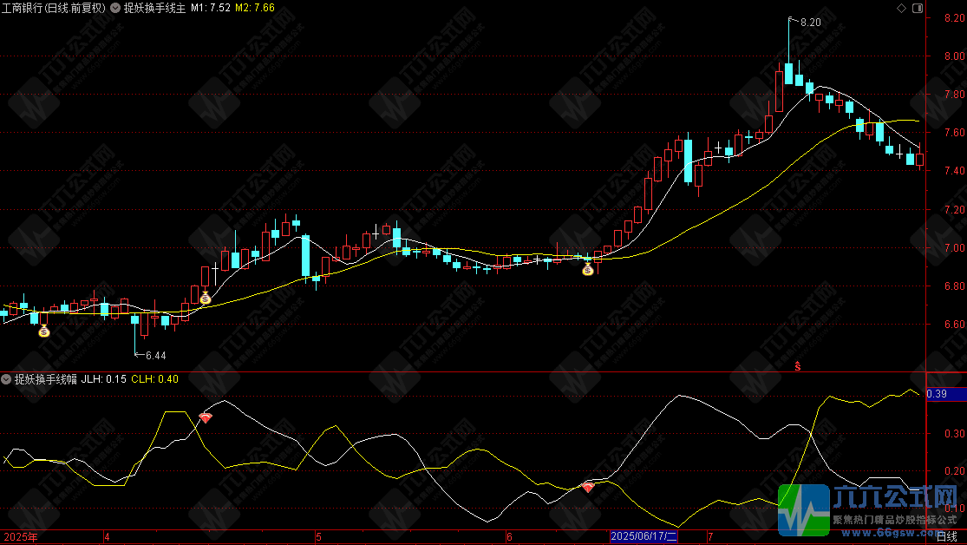The image size is (967, 545).
Task: Select the 工商银行(日线.前复权) title label
Action: pos(54,8)
